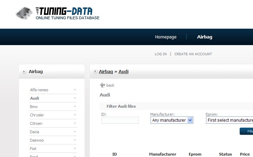Click the Tuning-Data chip logo
This screenshot has width=253, height=157.
click(x=25, y=13)
